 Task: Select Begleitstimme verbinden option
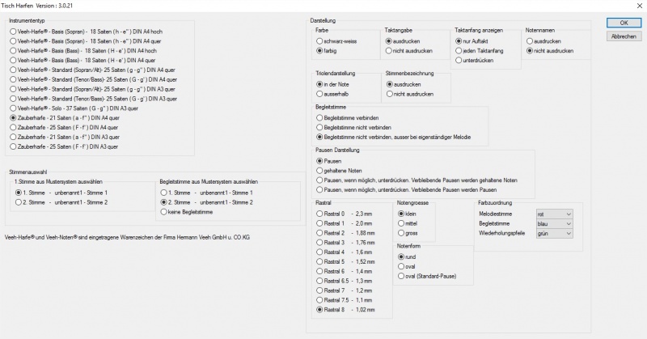coord(319,117)
